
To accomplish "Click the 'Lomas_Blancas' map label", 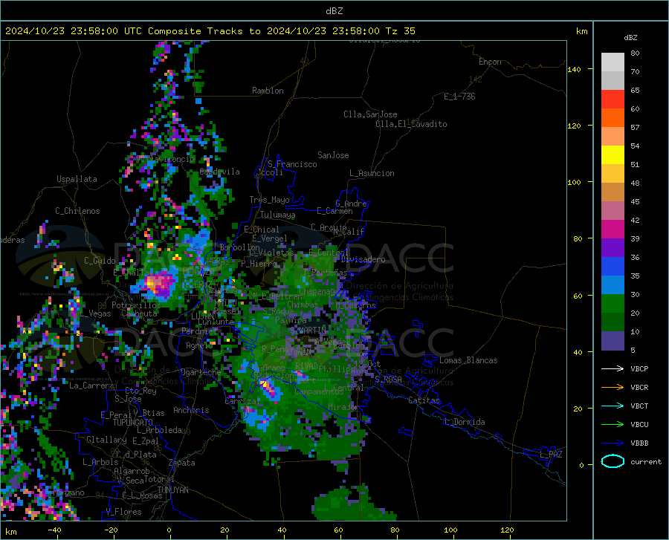I will pos(468,360).
